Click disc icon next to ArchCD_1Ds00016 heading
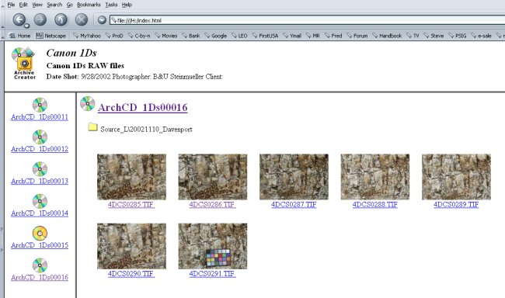Image resolution: width=505 pixels, height=298 pixels. click(88, 104)
